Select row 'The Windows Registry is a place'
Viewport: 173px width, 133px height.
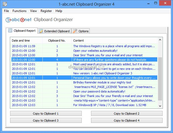pos(84,46)
